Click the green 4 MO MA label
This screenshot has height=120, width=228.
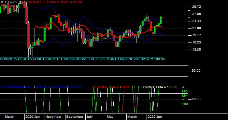(x=185, y=96)
